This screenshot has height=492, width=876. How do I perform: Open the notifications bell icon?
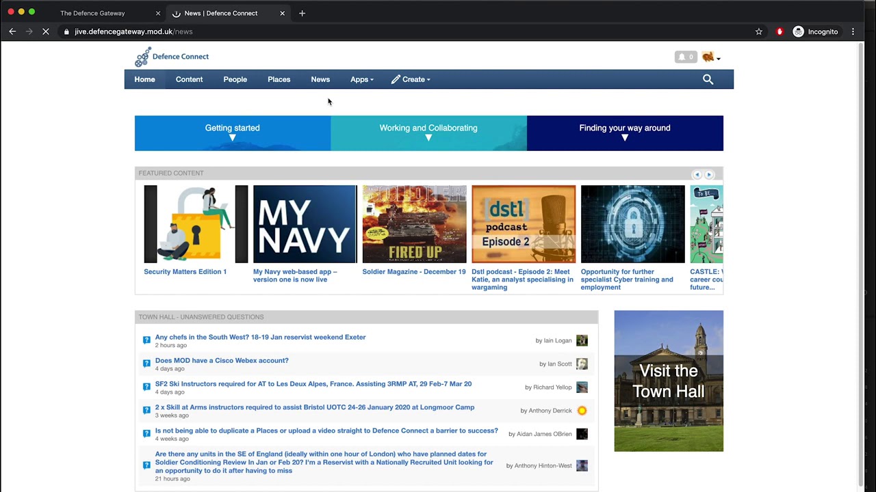click(x=685, y=57)
